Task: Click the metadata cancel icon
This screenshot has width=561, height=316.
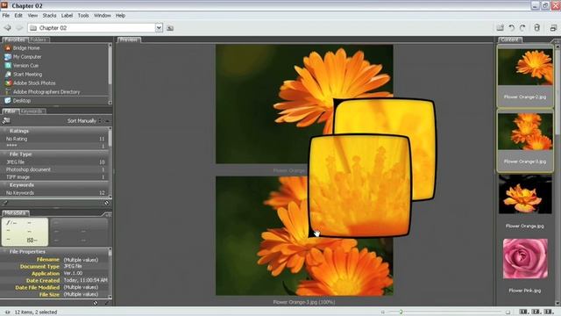Action: 96,303
